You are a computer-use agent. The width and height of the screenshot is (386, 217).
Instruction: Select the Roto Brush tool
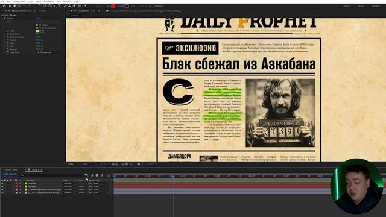80,6
